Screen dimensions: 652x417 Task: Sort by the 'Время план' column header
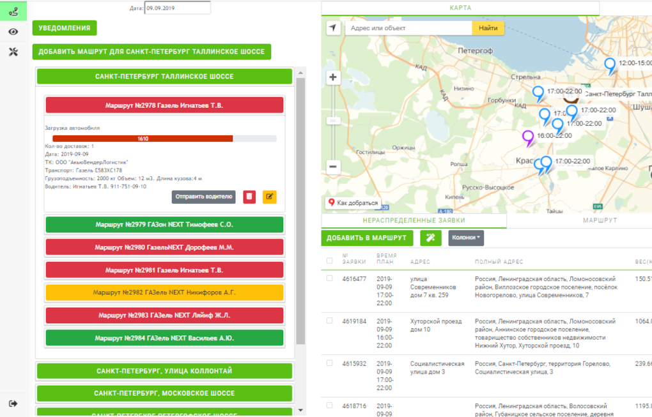(387, 259)
